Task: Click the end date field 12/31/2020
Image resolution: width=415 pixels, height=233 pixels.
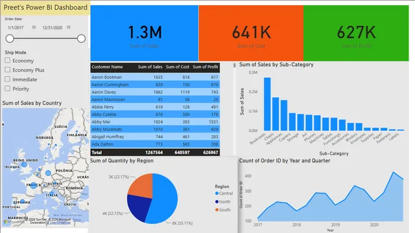Action: pos(53,27)
